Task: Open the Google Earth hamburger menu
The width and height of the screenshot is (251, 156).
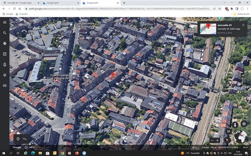Action: pyautogui.click(x=5, y=22)
